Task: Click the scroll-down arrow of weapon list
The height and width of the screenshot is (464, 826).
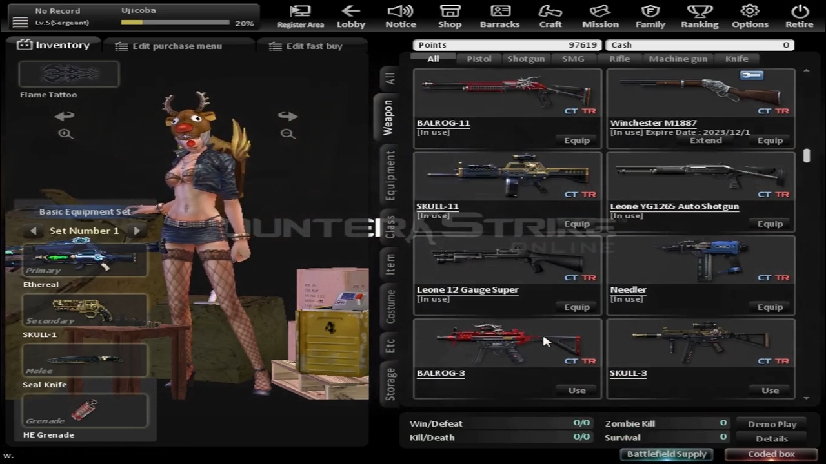Action: (807, 397)
